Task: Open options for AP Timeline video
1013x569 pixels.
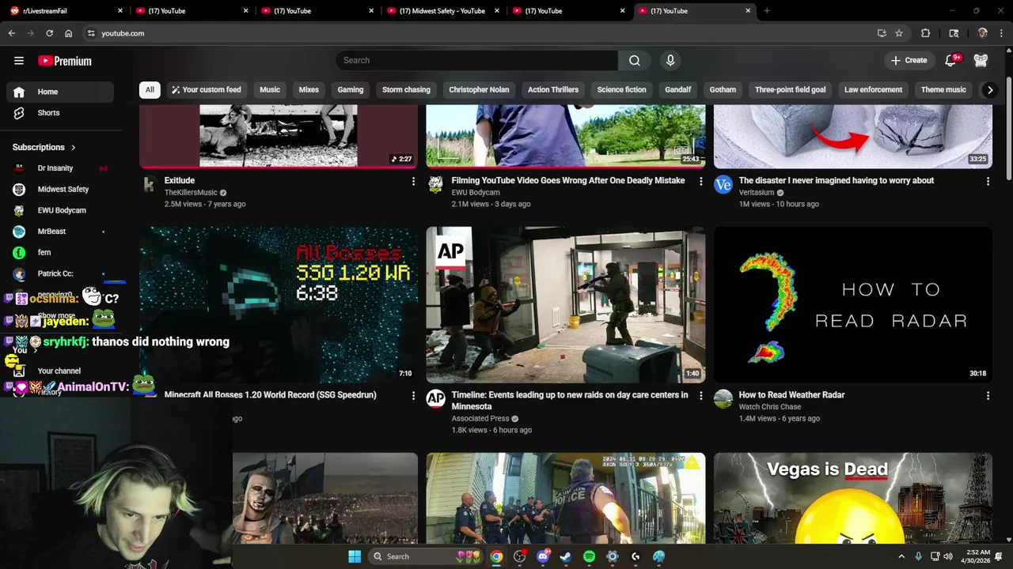Action: click(700, 395)
